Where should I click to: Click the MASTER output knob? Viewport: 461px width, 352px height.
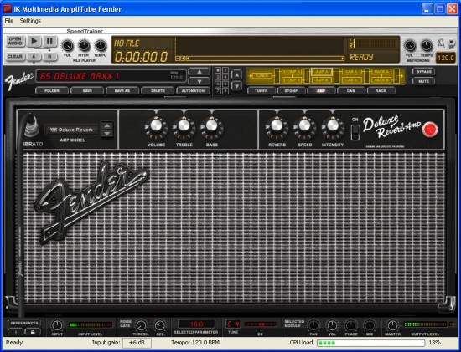pyautogui.click(x=392, y=325)
